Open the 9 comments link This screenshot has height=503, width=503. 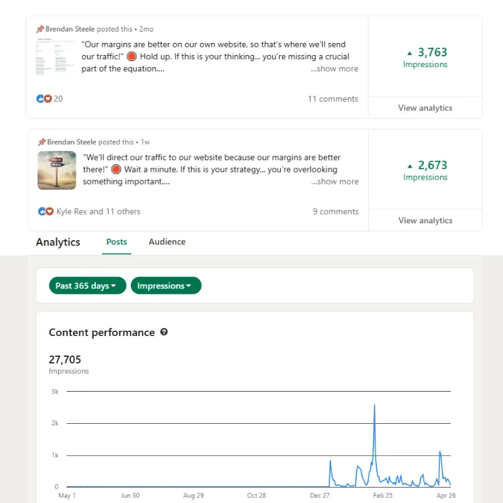coord(335,211)
